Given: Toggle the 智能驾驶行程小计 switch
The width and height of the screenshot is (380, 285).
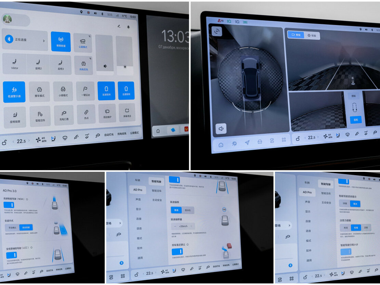Looking at the screenshot, I should 346,251.
